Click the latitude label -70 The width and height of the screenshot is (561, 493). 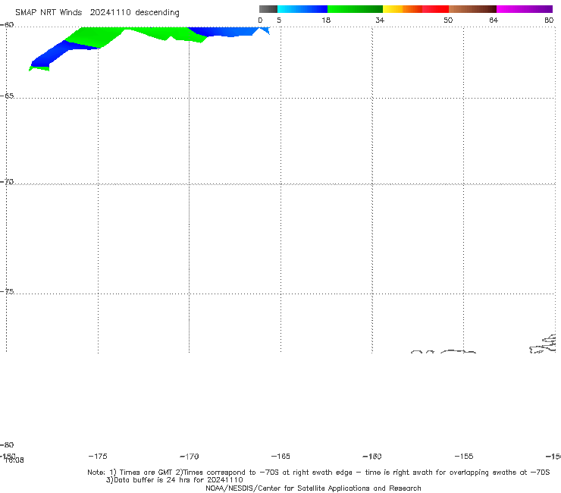tap(7, 182)
